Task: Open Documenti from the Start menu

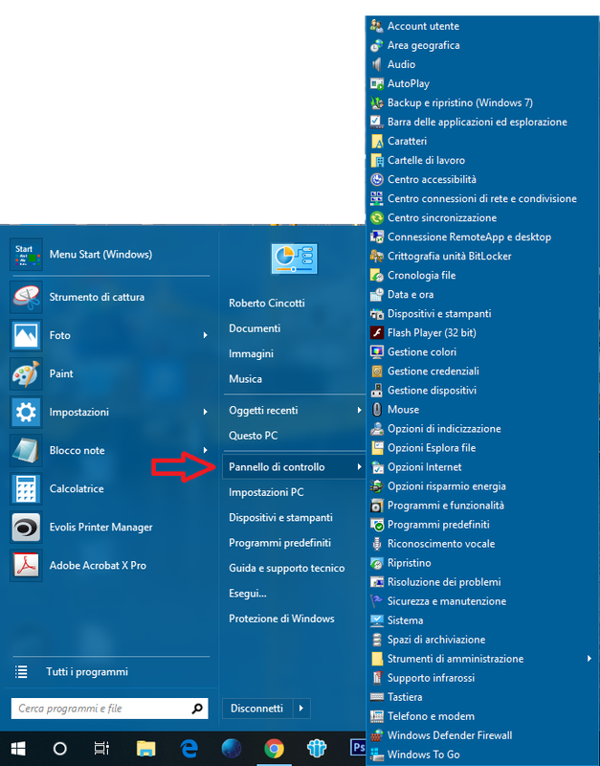Action: [255, 328]
